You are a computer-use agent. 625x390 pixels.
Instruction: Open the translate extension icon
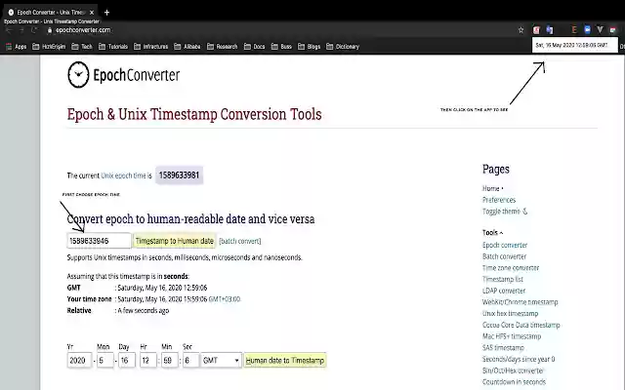coord(550,30)
